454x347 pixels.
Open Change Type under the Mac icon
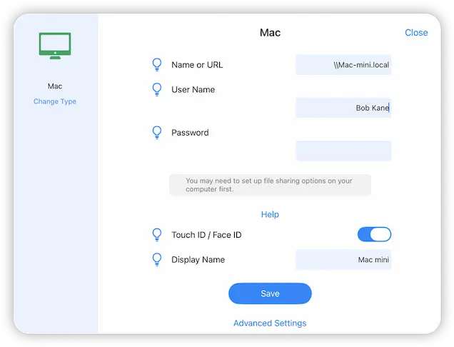coord(55,101)
